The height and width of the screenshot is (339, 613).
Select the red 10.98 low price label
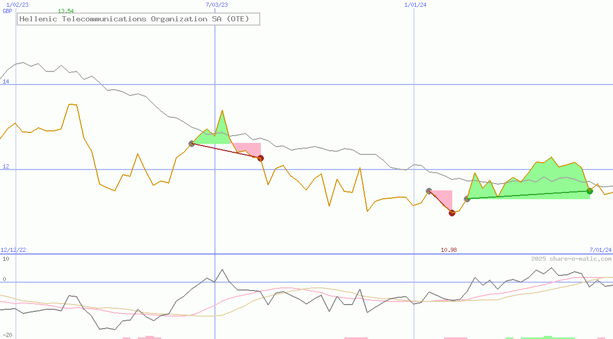click(x=449, y=250)
